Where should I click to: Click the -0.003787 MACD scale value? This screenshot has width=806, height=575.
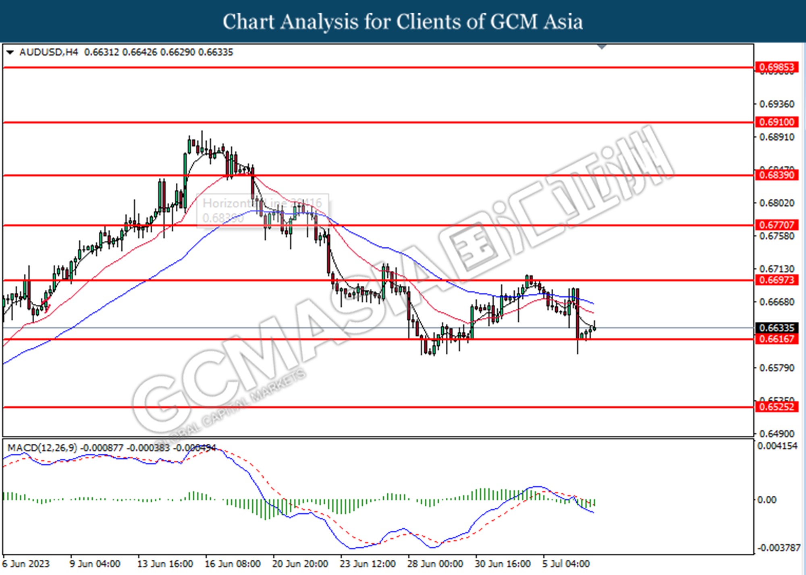pyautogui.click(x=779, y=548)
